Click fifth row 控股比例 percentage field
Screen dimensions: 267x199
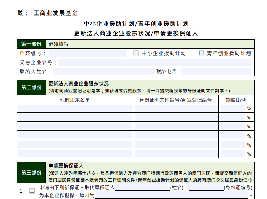[233, 145]
